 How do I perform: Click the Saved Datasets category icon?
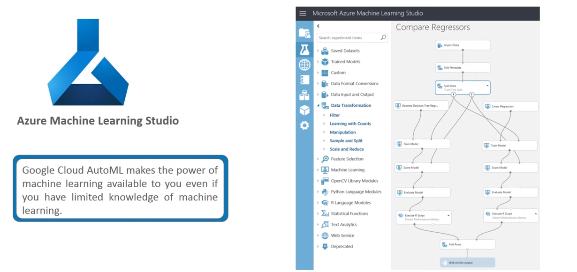tap(325, 51)
